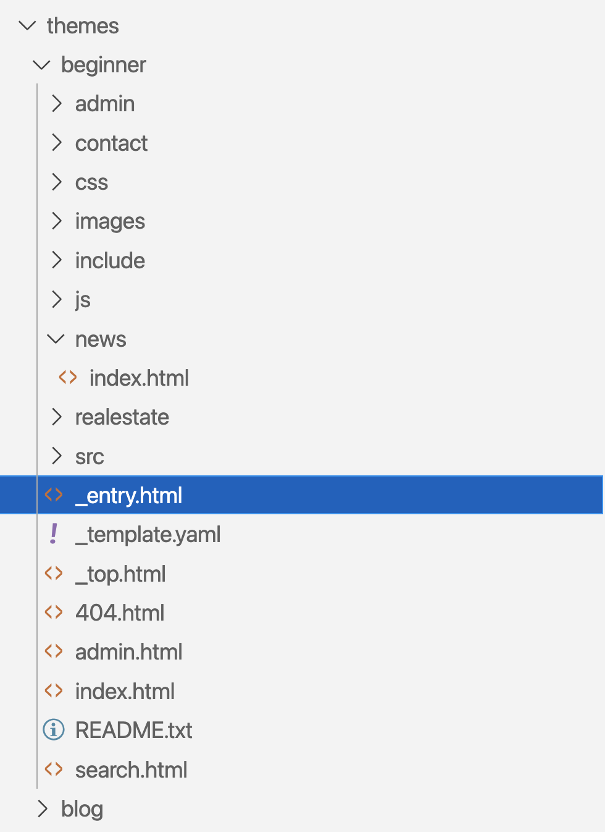605x832 pixels.
Task: Collapse the beginner folder chevron
Action: 41,64
